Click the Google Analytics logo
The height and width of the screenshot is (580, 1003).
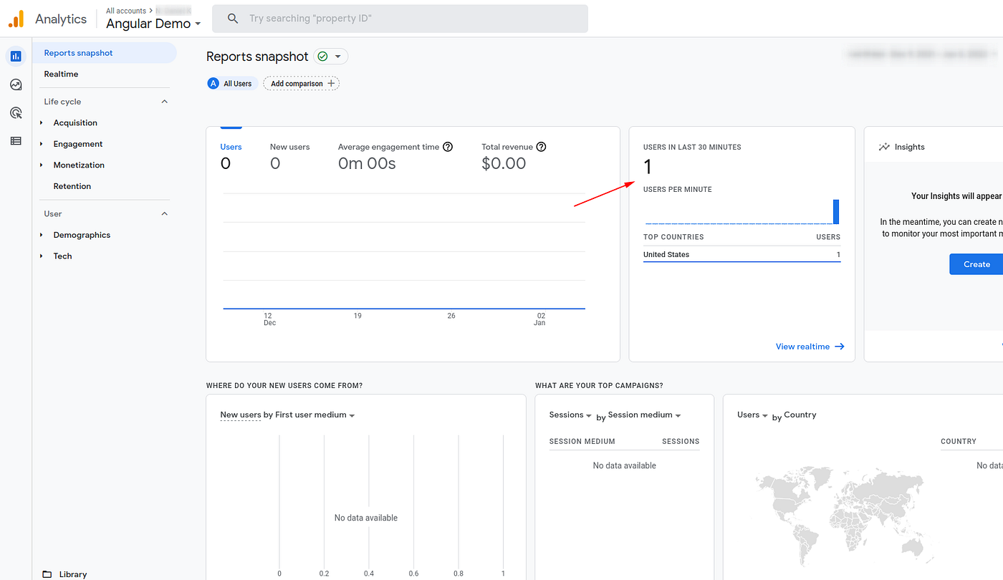click(16, 19)
